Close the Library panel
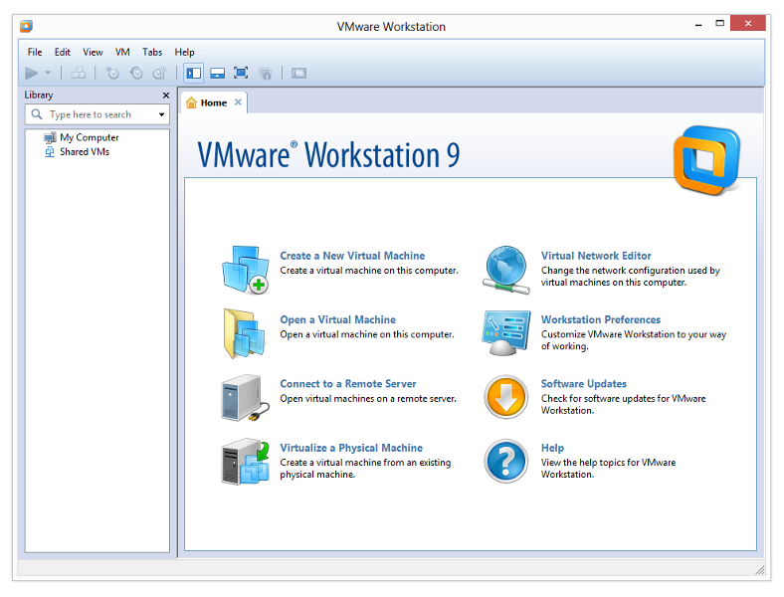The width and height of the screenshot is (784, 597). 166,95
